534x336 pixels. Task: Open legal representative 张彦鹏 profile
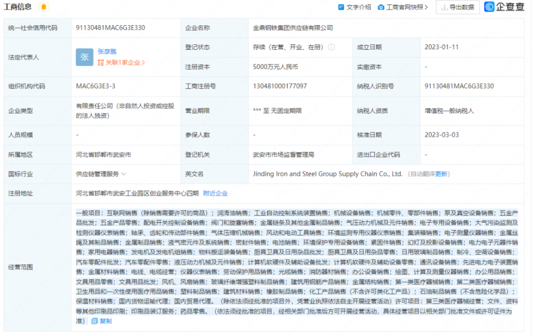(x=107, y=51)
